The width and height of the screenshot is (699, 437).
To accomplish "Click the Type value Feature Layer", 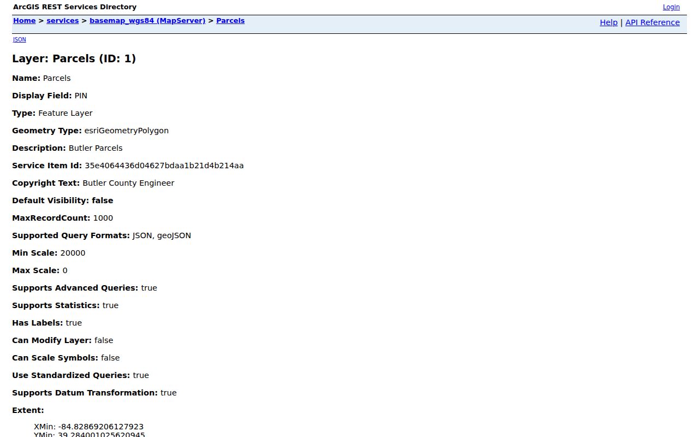I will click(x=66, y=113).
